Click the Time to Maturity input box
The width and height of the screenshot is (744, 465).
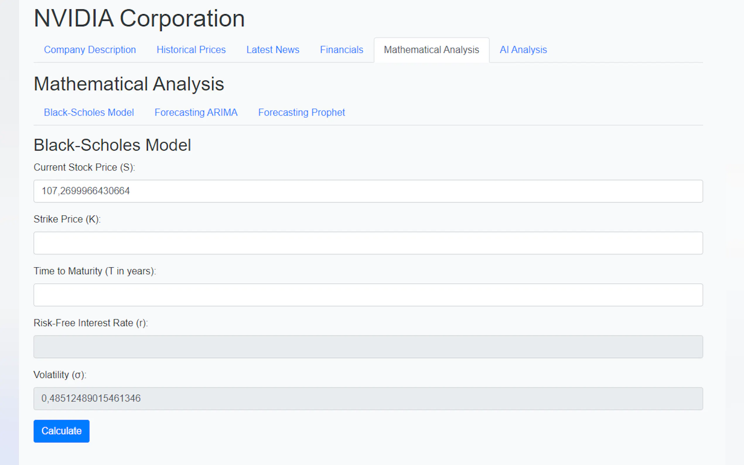click(x=368, y=295)
